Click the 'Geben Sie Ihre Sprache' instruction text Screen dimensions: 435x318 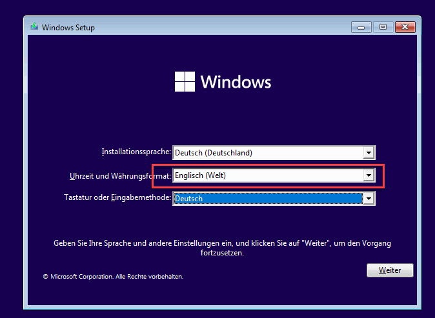point(222,248)
